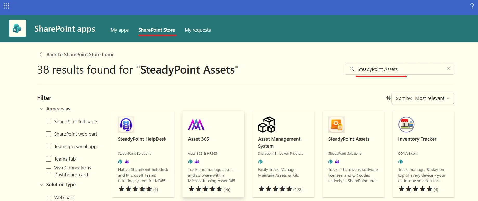478x201 pixels.
Task: Click the SteadyPoint Assets app icon
Action: click(336, 125)
